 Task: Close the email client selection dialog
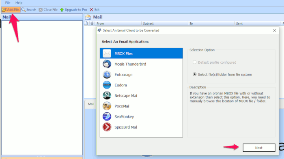275,30
